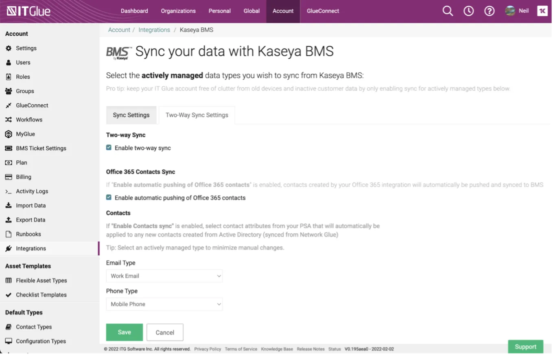Go to Integrations breadcrumb link

pos(154,30)
